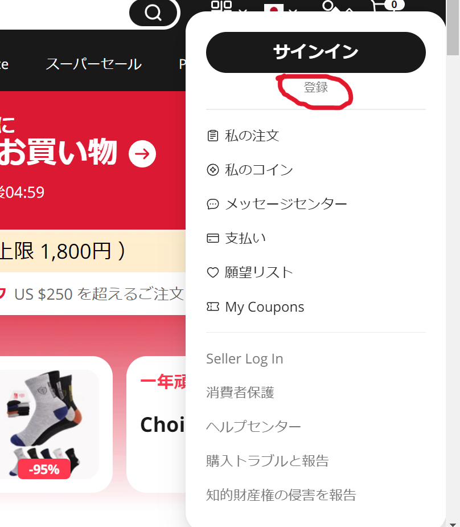Viewport: 460px width, 527px height.
Task: Click the magnifying glass search icon
Action: coord(153,13)
